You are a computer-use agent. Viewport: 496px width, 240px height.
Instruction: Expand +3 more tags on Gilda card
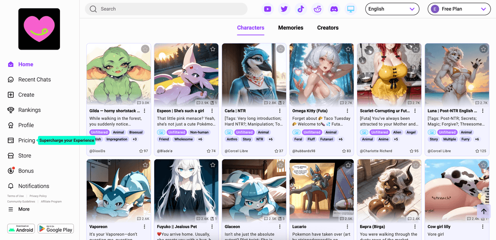135,139
